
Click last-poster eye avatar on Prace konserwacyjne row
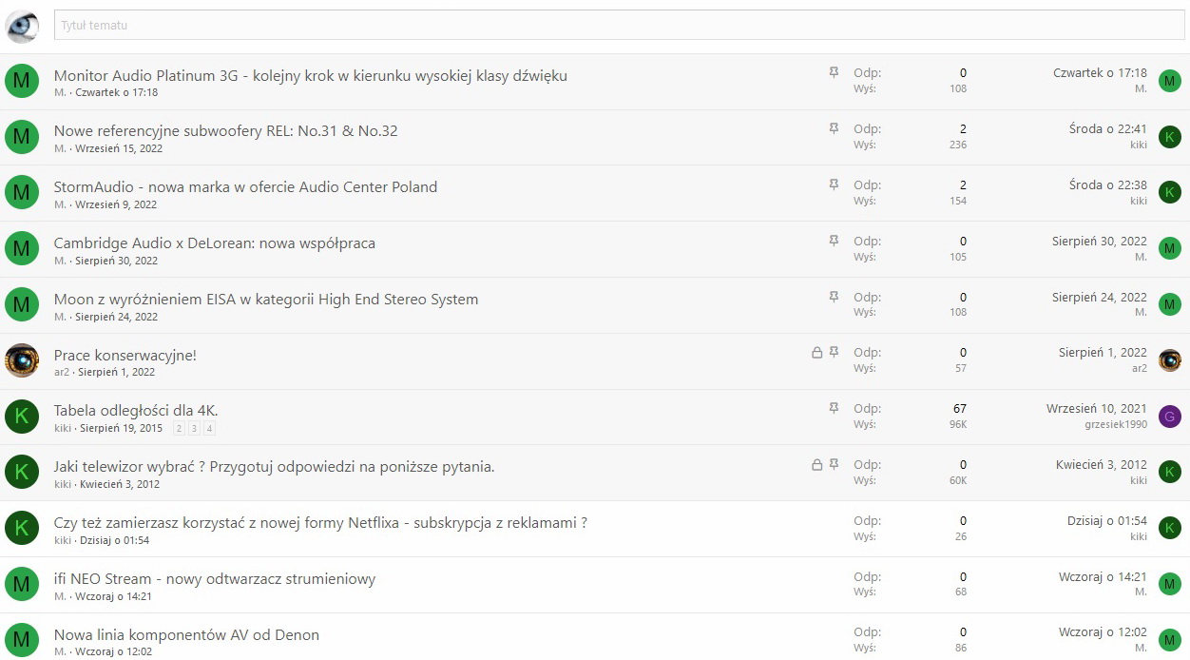1170,360
